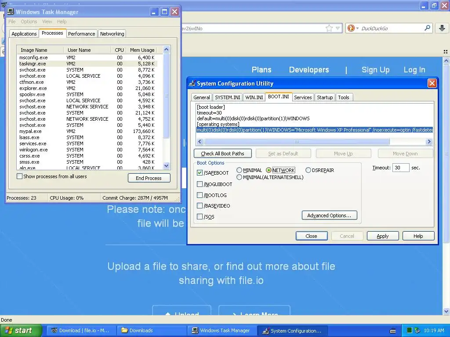Click the Windows Start button

pyautogui.click(x=21, y=330)
